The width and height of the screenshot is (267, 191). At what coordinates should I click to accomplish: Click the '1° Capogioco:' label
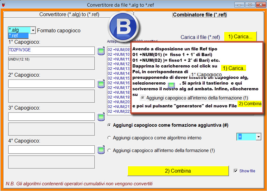(24, 42)
